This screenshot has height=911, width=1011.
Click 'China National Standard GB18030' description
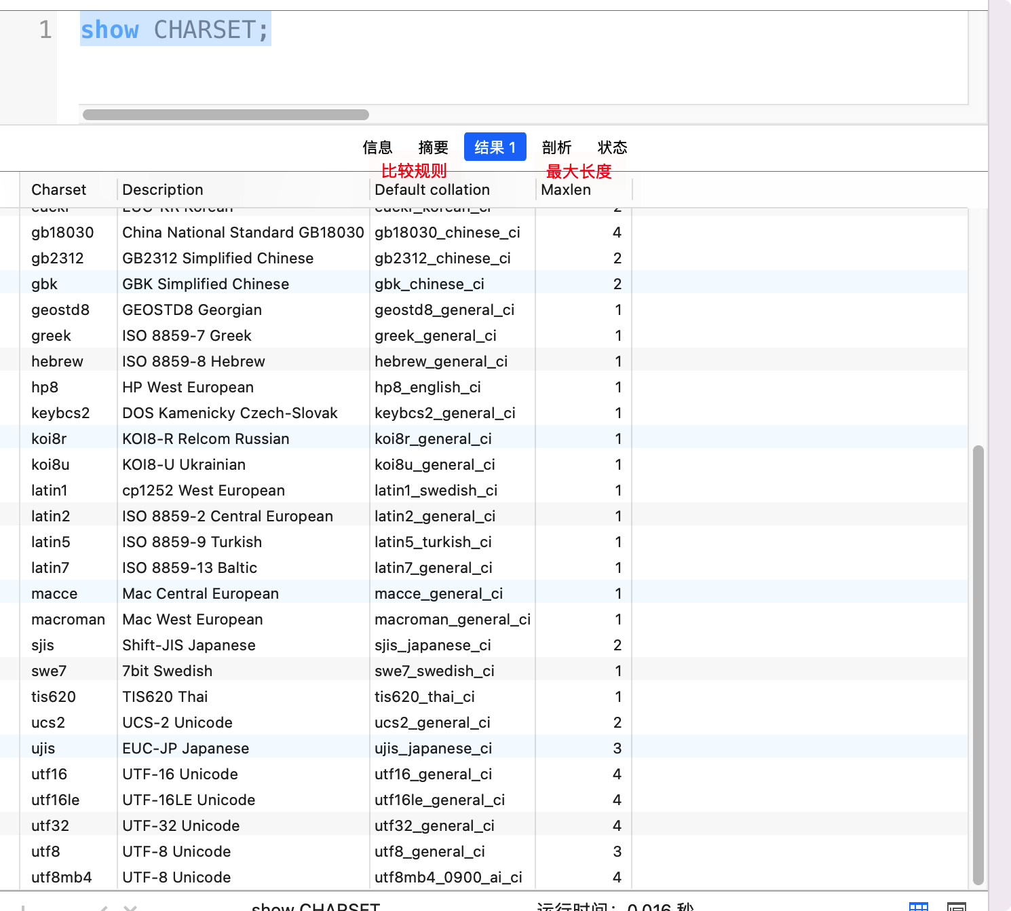point(243,232)
